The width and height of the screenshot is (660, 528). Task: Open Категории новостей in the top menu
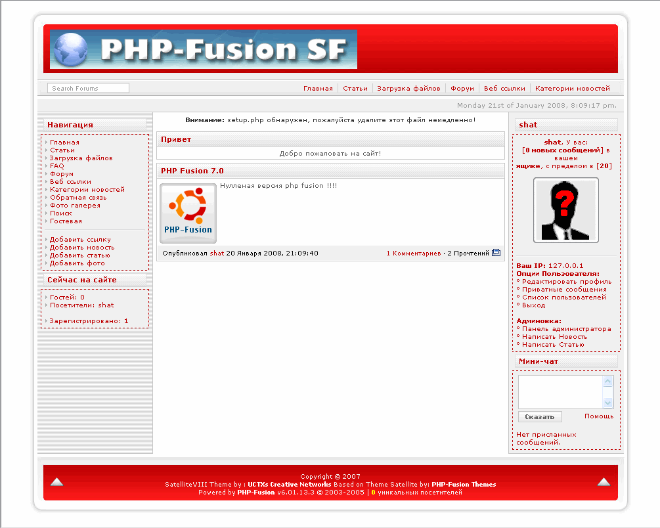573,89
